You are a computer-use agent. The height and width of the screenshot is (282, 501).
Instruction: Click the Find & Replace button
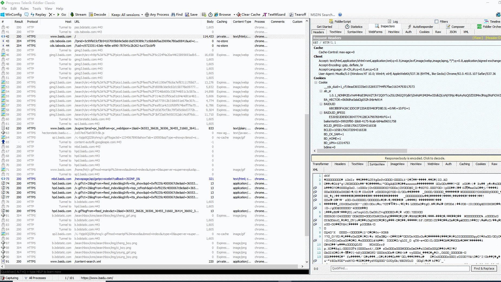(x=484, y=268)
